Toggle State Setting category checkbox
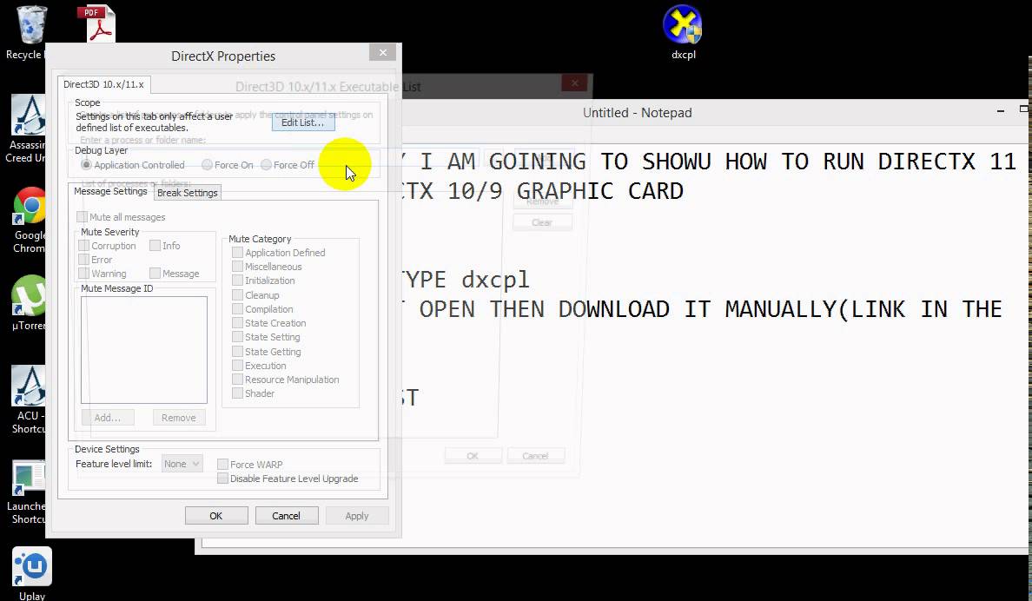Viewport: 1032px width, 601px height. tap(238, 336)
